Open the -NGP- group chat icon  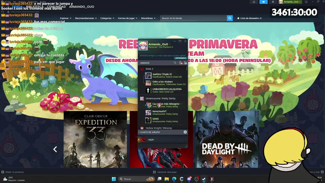(143, 140)
